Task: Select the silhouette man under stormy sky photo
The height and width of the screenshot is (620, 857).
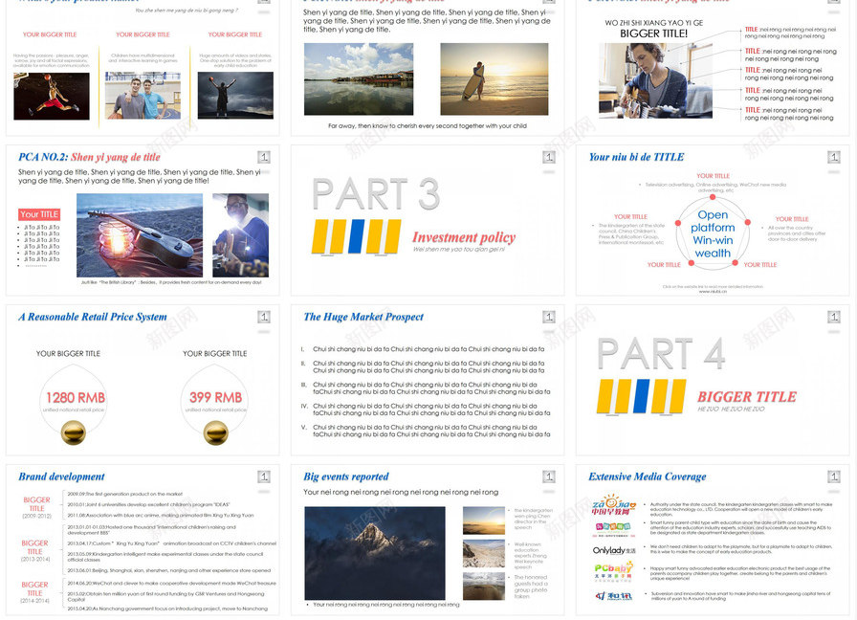Action: coord(235,96)
